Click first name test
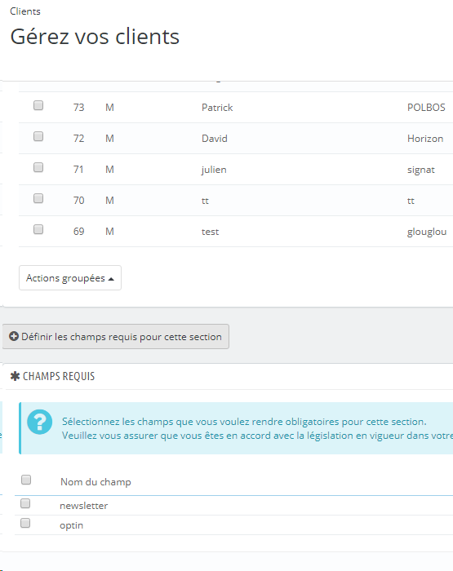Viewport: 453px width, 571px height. (x=211, y=232)
